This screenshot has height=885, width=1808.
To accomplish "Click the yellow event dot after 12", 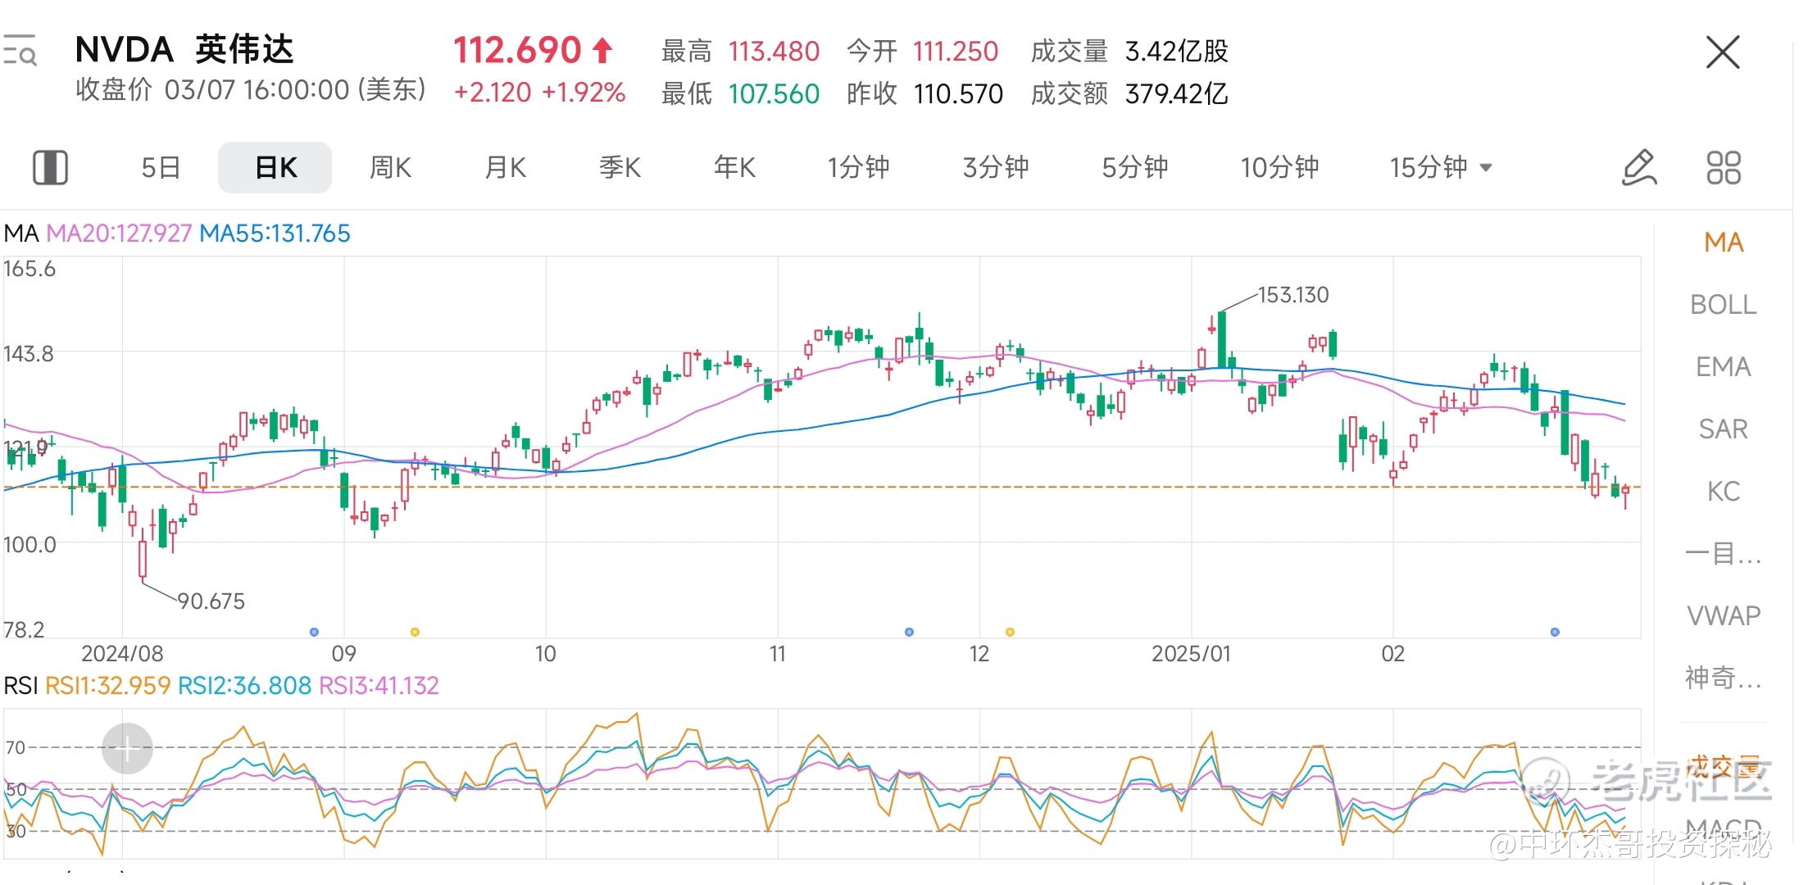I will tap(1010, 632).
